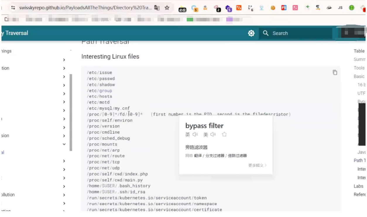Copy the Linux files code block

coord(335,73)
